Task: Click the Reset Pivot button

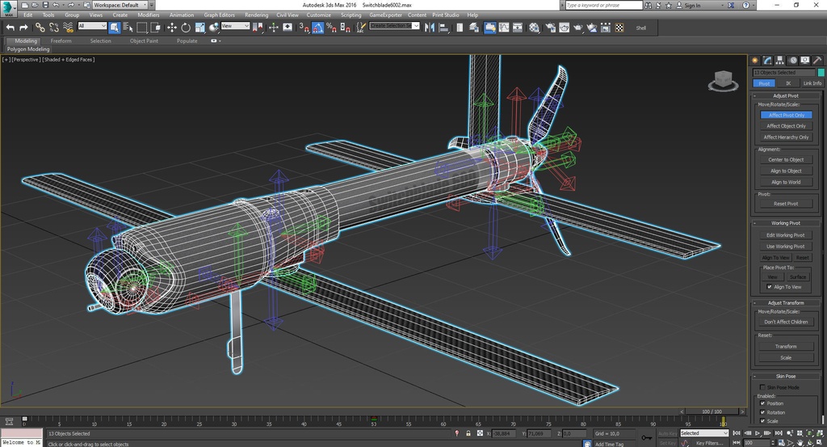Action: [785, 204]
